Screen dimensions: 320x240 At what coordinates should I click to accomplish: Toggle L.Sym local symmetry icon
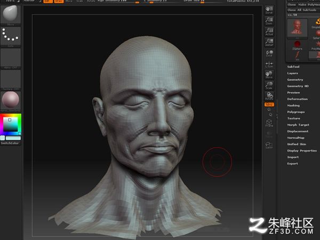click(x=269, y=64)
